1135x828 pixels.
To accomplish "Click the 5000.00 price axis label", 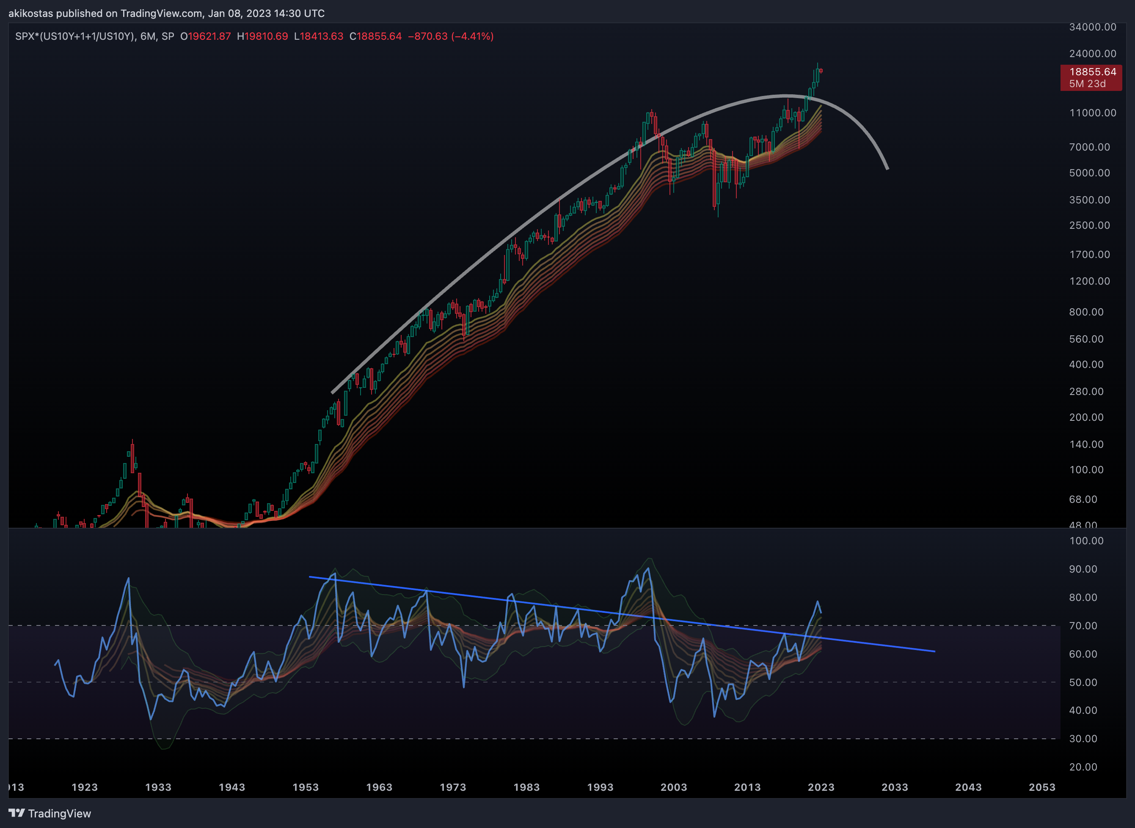I will 1089,173.
